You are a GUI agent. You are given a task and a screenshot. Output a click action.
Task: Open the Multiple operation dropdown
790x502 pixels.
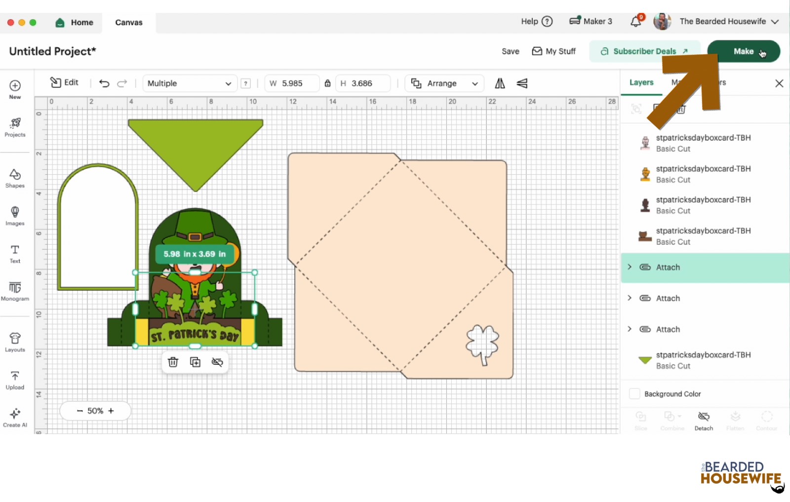[189, 83]
